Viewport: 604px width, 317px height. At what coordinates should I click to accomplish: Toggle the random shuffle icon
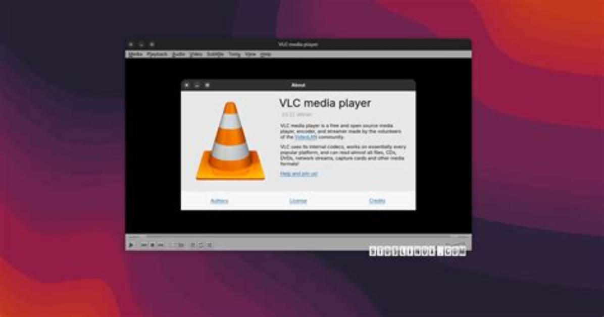click(x=210, y=245)
